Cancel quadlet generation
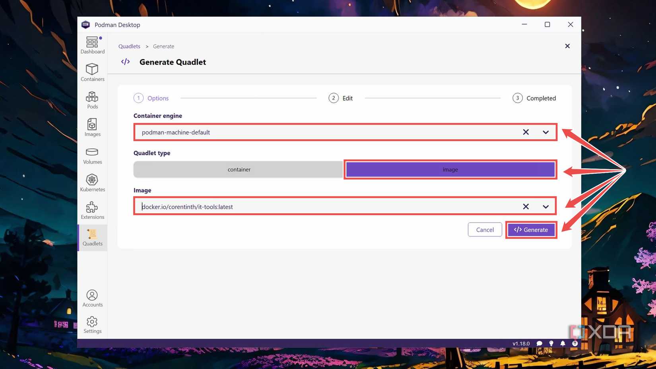 (x=485, y=229)
